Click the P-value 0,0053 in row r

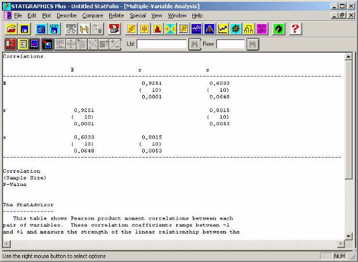point(220,124)
